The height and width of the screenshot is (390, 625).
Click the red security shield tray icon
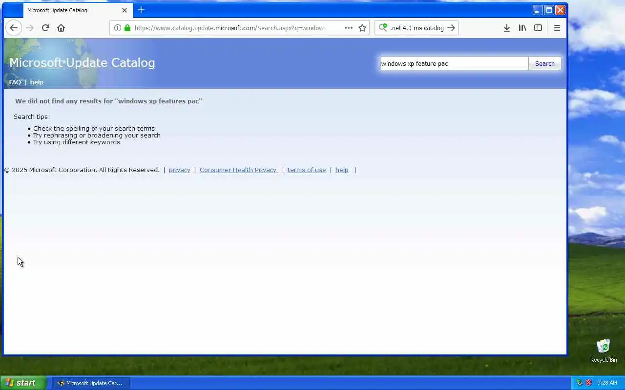(588, 383)
